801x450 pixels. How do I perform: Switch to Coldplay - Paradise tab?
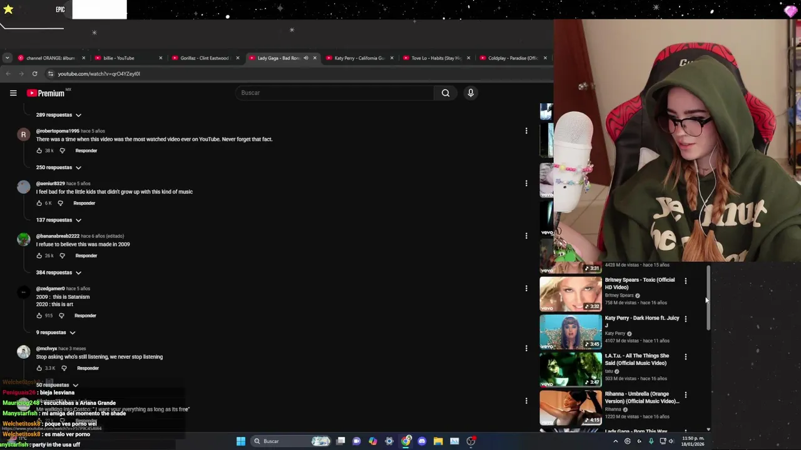513,58
